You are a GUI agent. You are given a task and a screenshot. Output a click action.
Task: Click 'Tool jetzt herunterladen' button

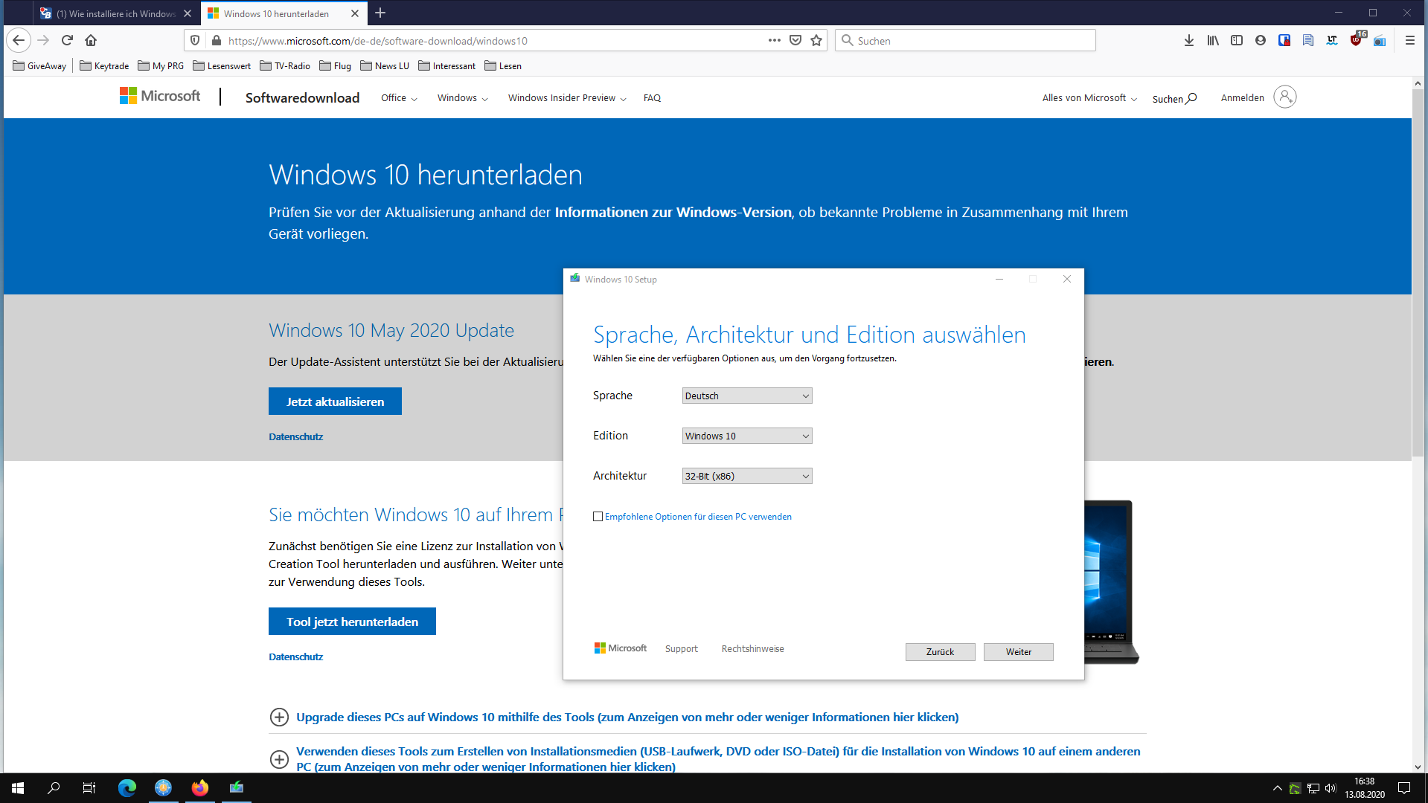click(352, 622)
